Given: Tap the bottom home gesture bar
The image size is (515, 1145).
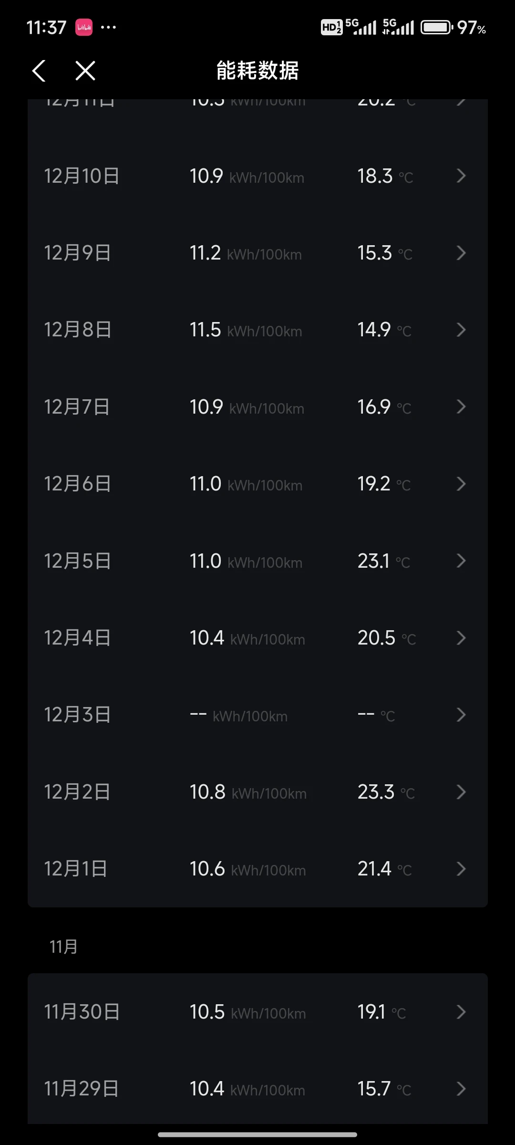Looking at the screenshot, I should pyautogui.click(x=257, y=1135).
